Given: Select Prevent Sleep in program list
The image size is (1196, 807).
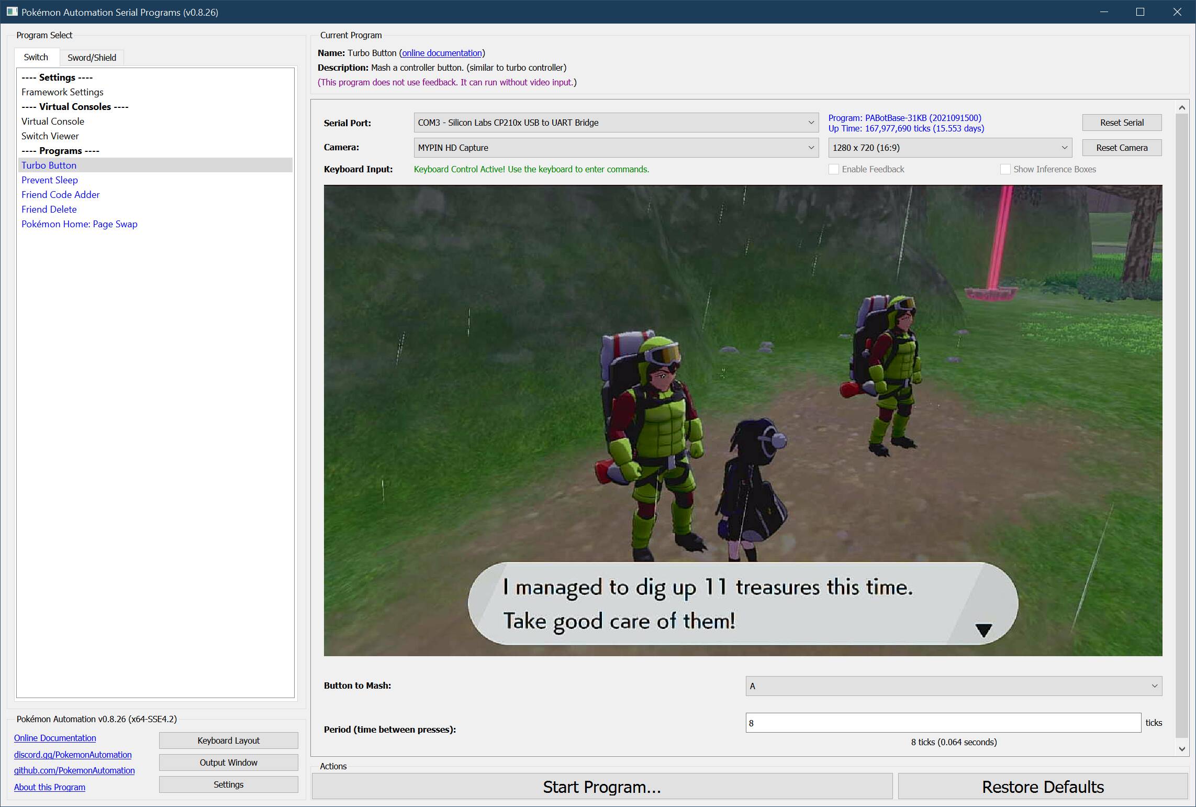Looking at the screenshot, I should (x=50, y=180).
